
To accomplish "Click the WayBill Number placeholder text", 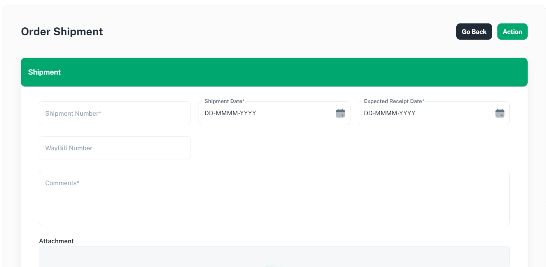I will tap(69, 148).
